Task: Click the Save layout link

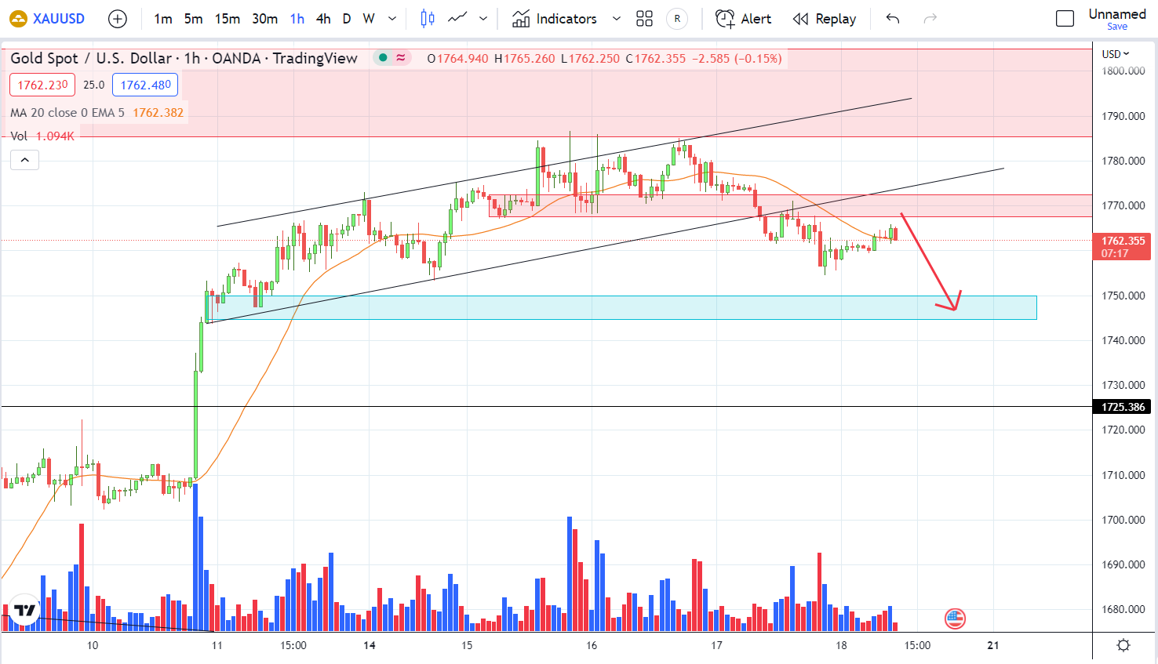Action: point(1117,27)
